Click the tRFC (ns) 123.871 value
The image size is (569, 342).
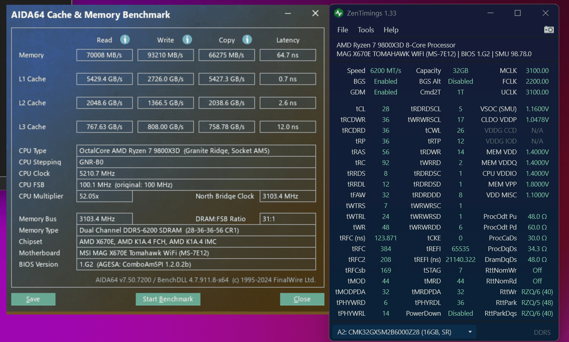[x=386, y=238]
